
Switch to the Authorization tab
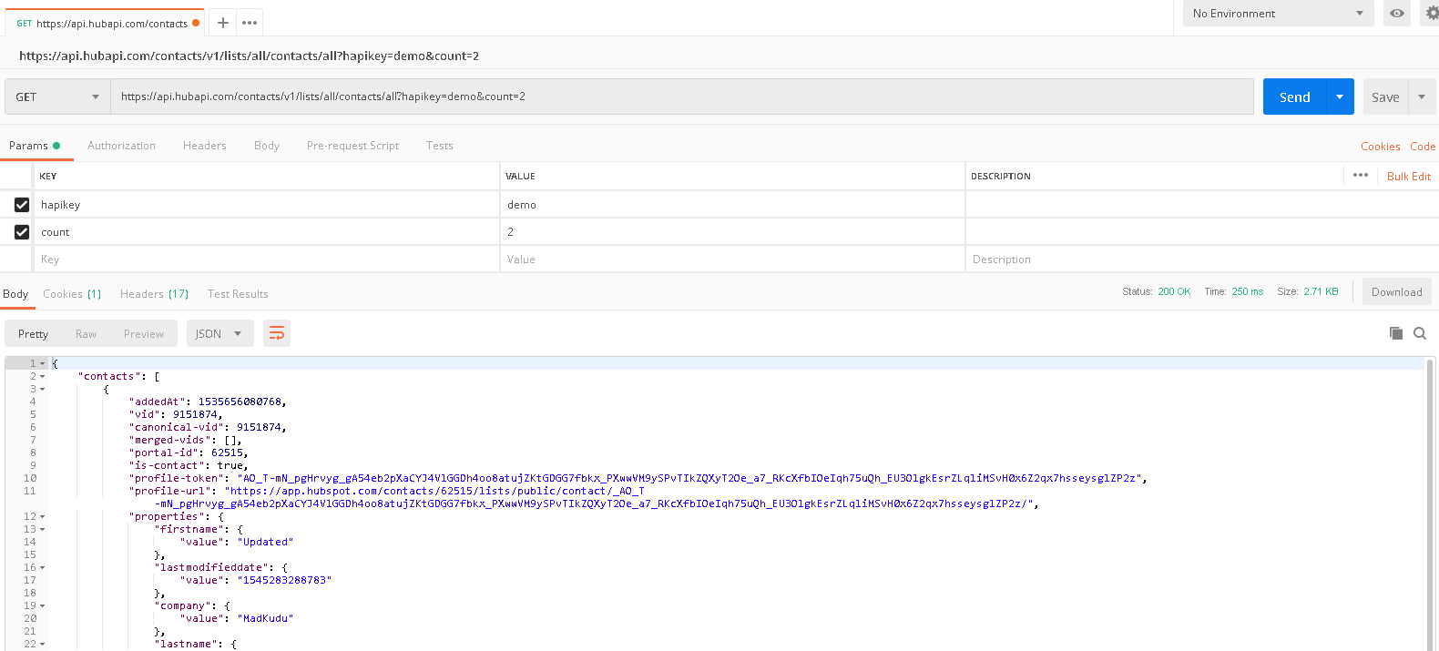[121, 146]
